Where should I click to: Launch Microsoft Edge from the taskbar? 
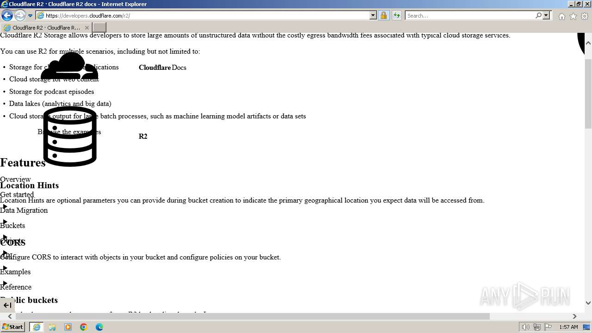tap(99, 327)
